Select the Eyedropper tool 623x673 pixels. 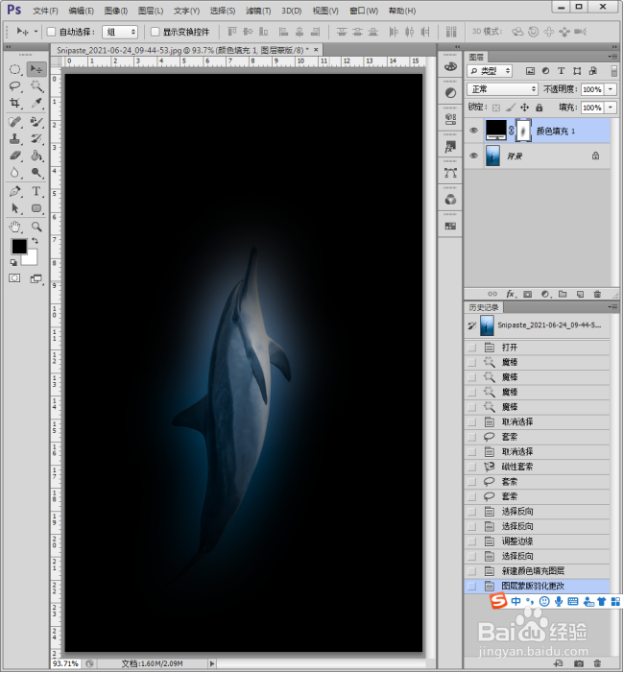(x=36, y=103)
